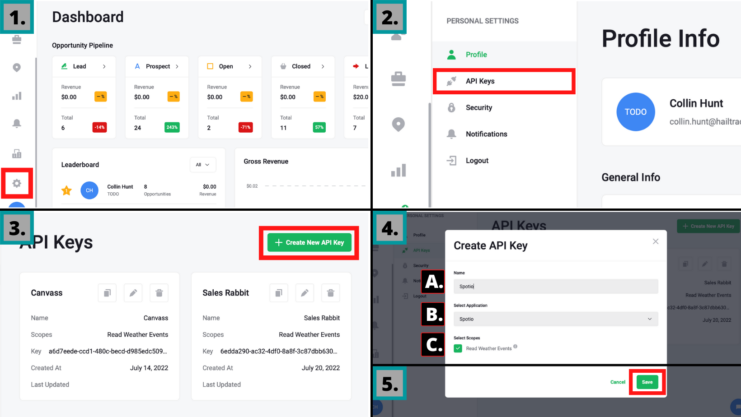Open the Leaderboard All filter dropdown

pos(203,165)
